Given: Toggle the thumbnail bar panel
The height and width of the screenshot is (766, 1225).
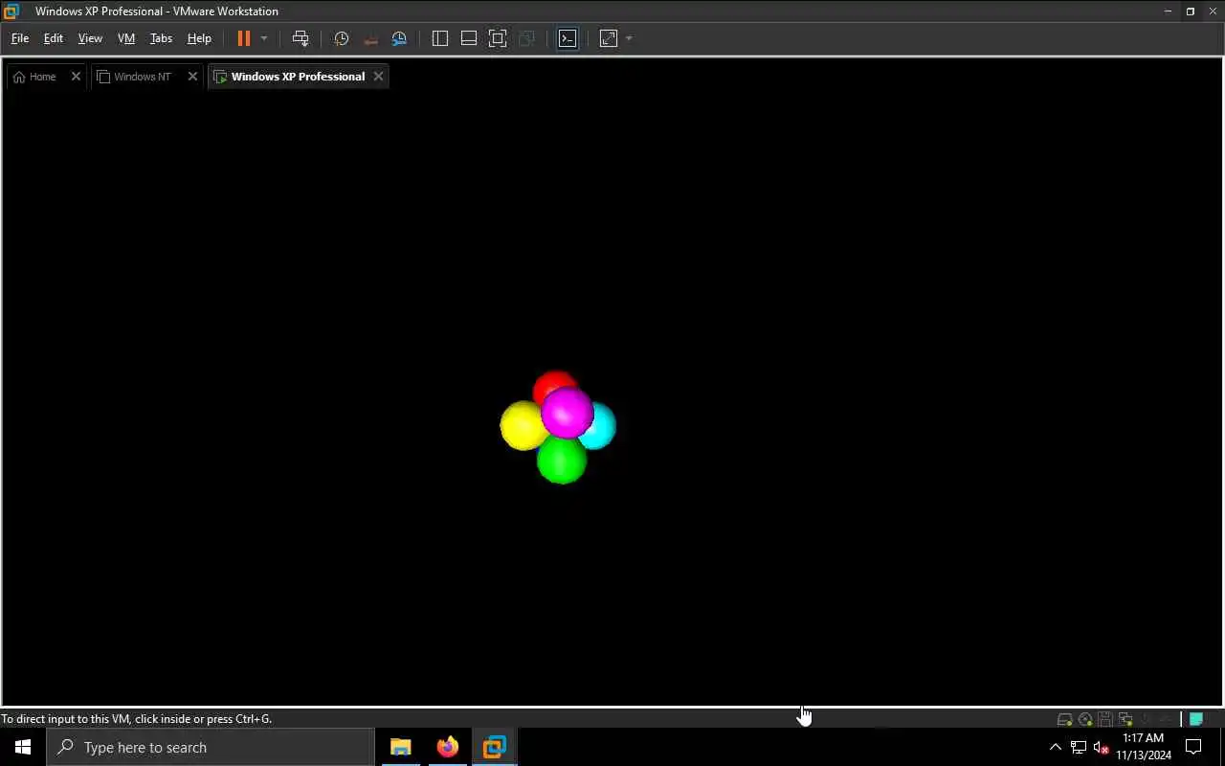Looking at the screenshot, I should click(469, 38).
